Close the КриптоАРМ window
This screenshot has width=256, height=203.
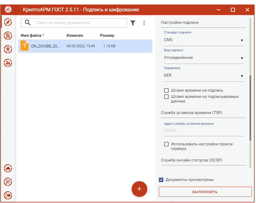pos(247,10)
